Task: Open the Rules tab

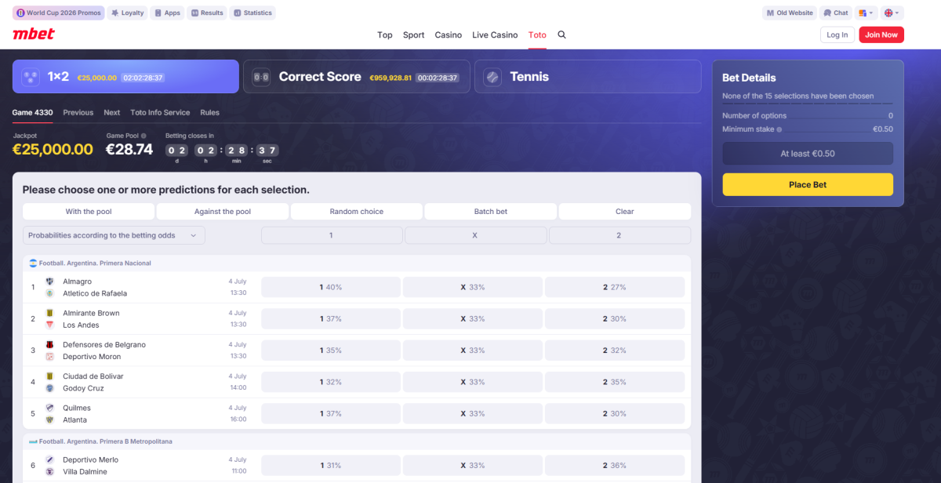Action: coord(209,112)
